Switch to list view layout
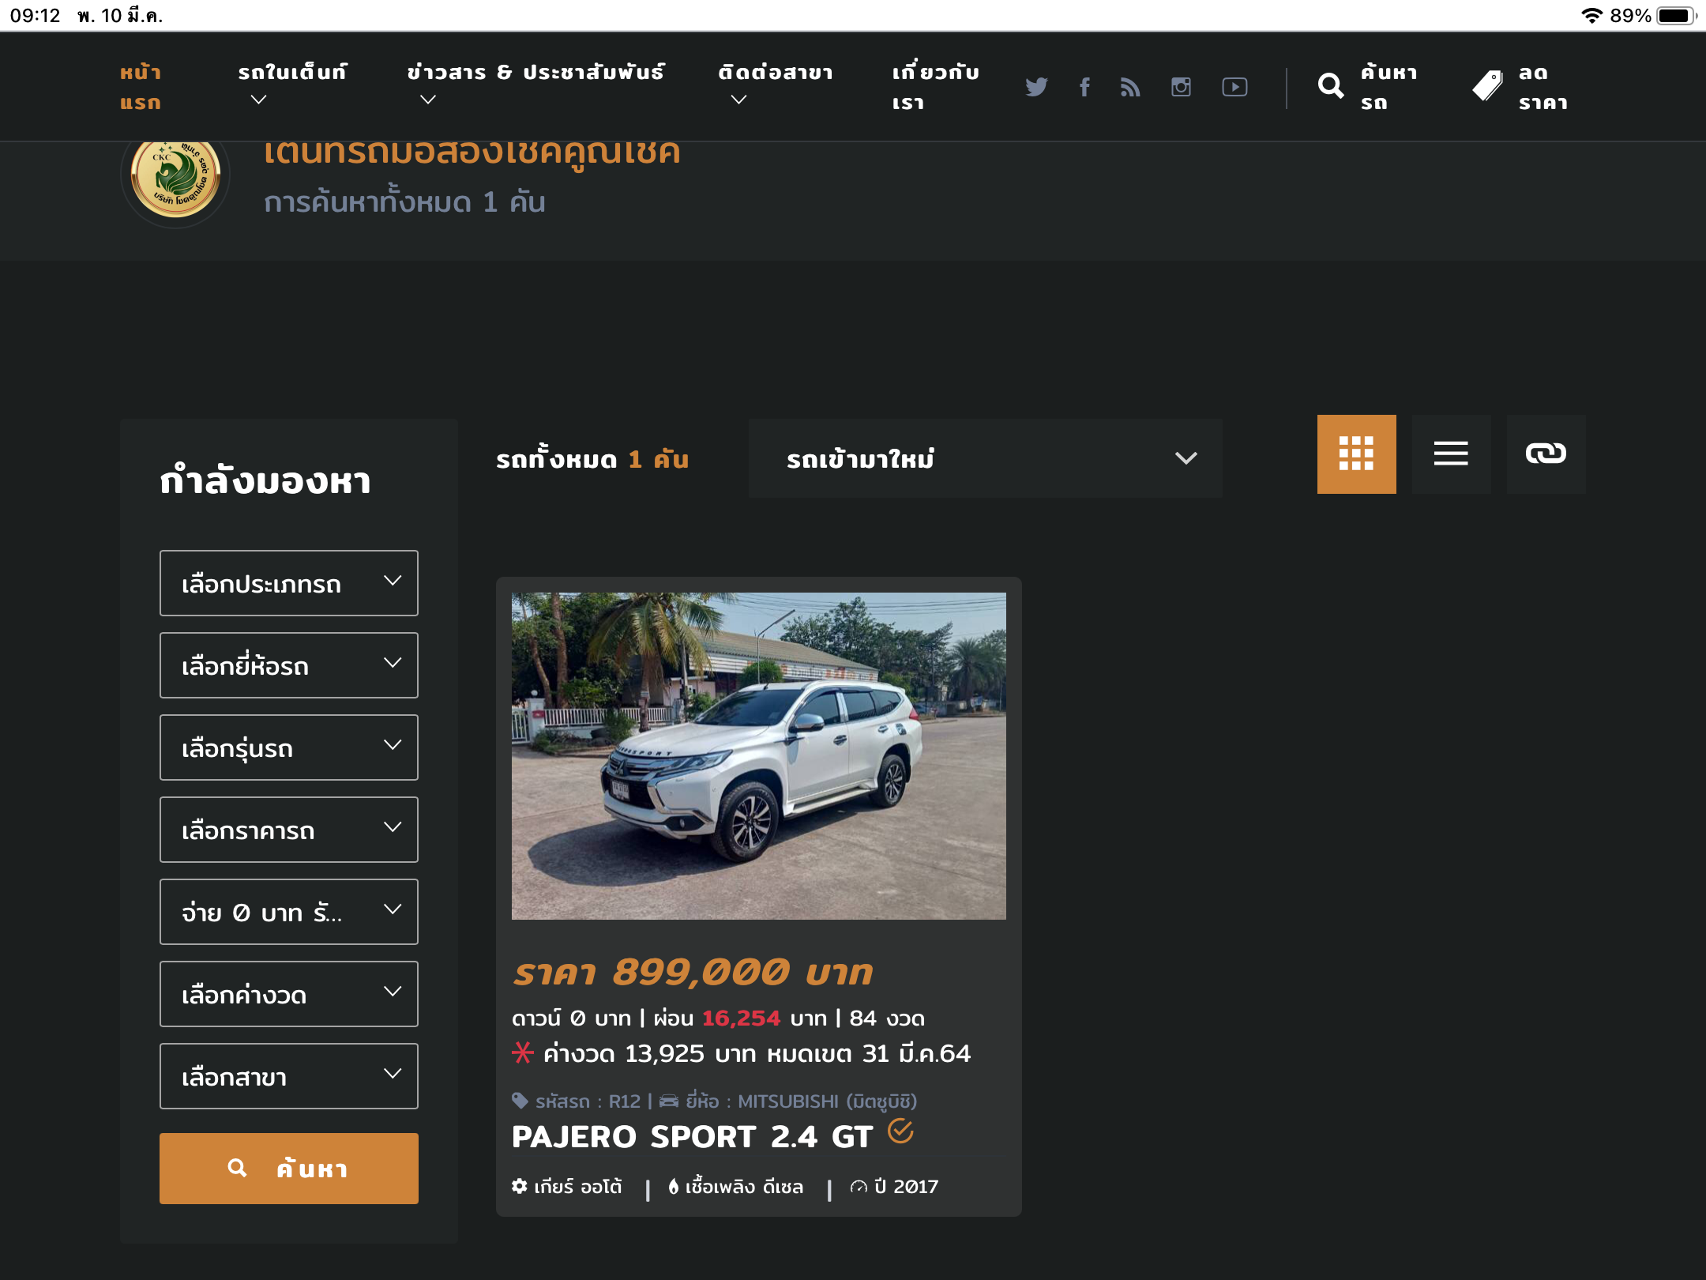The image size is (1706, 1280). [x=1451, y=454]
